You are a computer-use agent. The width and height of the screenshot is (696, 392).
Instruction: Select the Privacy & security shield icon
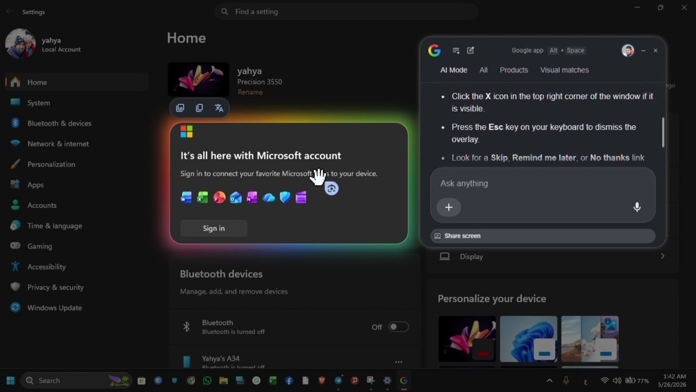pyautogui.click(x=15, y=287)
